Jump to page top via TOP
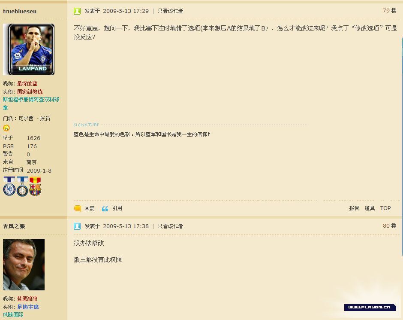This screenshot has height=320, width=403. click(x=385, y=208)
